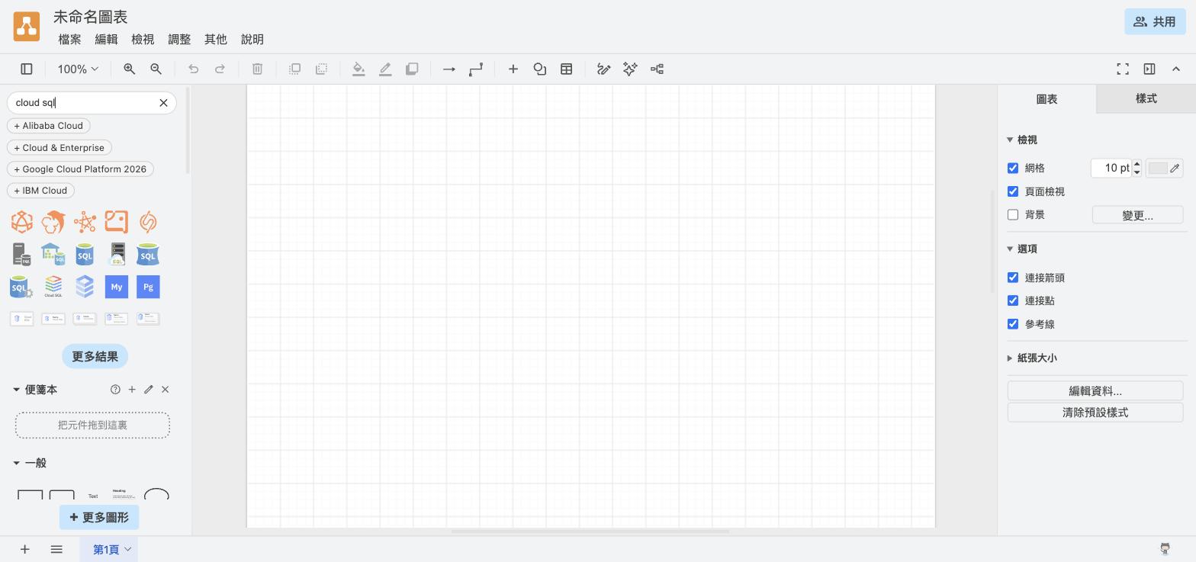
Task: Toggle the 連接點 checkbox
Action: pyautogui.click(x=1013, y=300)
